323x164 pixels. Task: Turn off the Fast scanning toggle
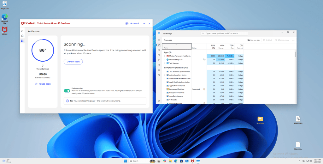click(x=67, y=91)
